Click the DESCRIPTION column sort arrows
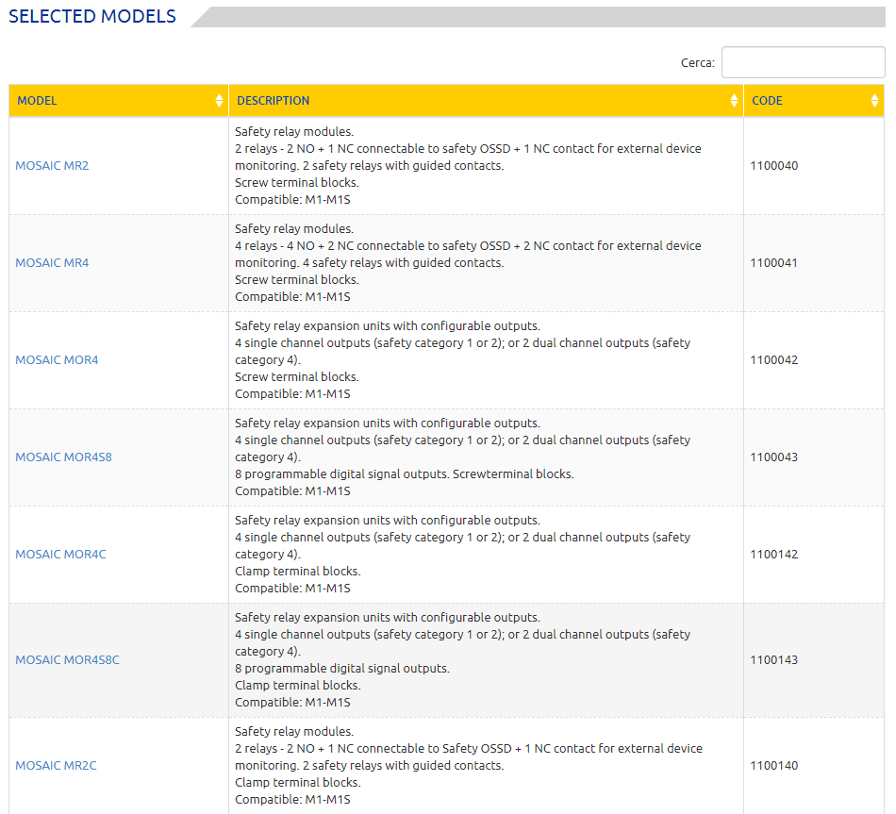This screenshot has width=896, height=814. pyautogui.click(x=735, y=101)
